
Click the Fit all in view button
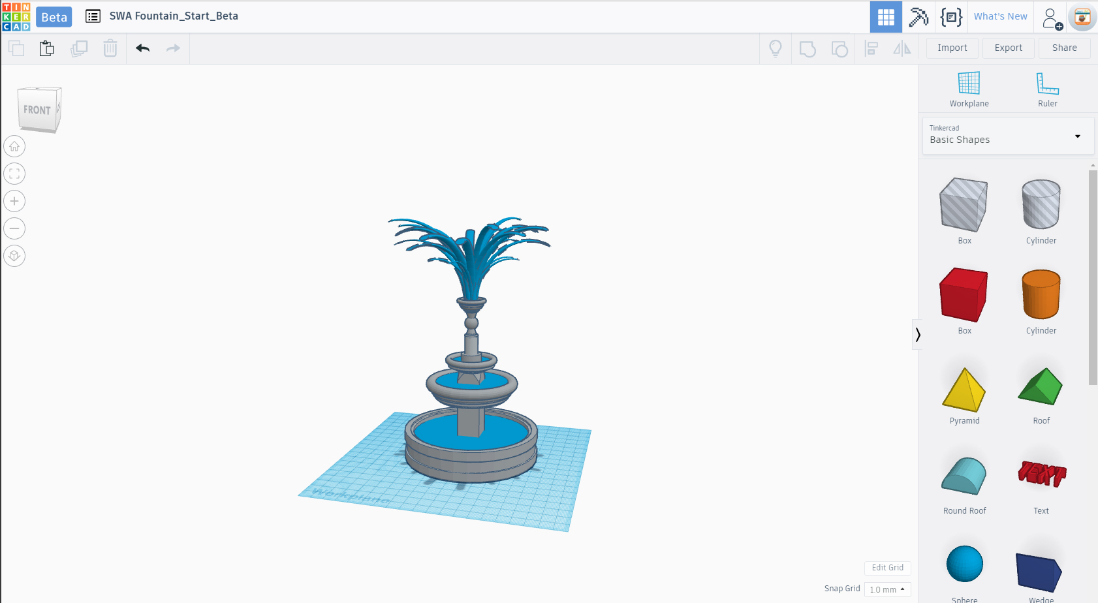14,174
